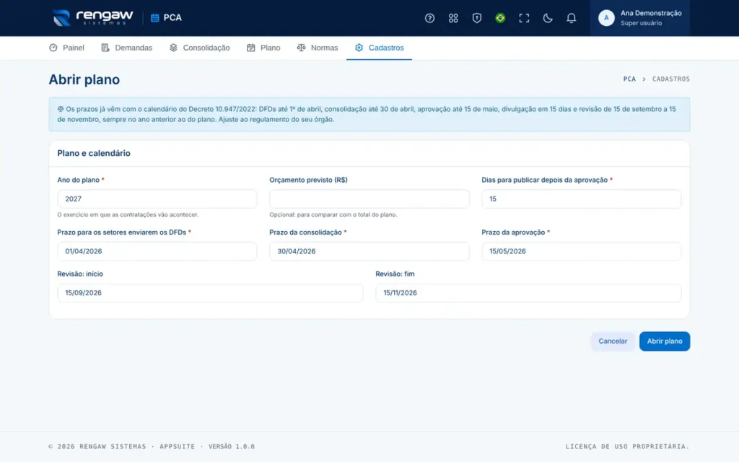This screenshot has width=739, height=462.
Task: Open the DFDs deadline date field
Action: click(x=157, y=251)
